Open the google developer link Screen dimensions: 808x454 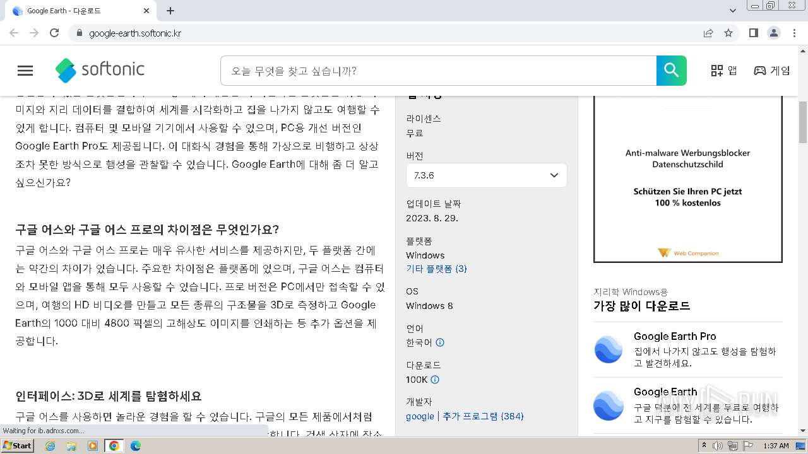click(x=420, y=416)
